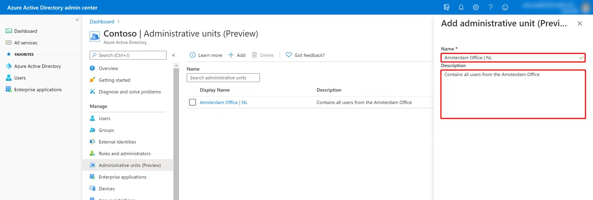The image size is (593, 200).
Task: Click the Azure Active Directory favorite icon
Action: click(x=8, y=66)
